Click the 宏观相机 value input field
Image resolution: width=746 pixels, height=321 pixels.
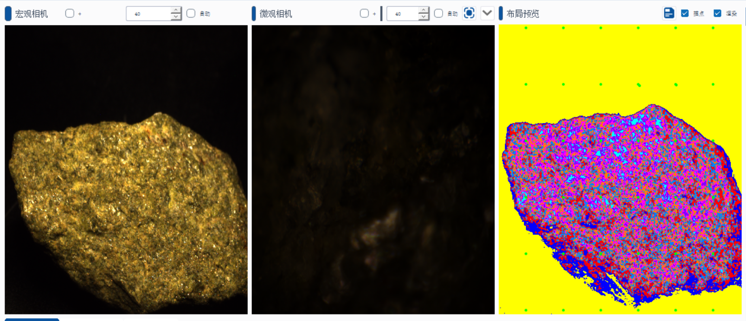[x=148, y=13]
